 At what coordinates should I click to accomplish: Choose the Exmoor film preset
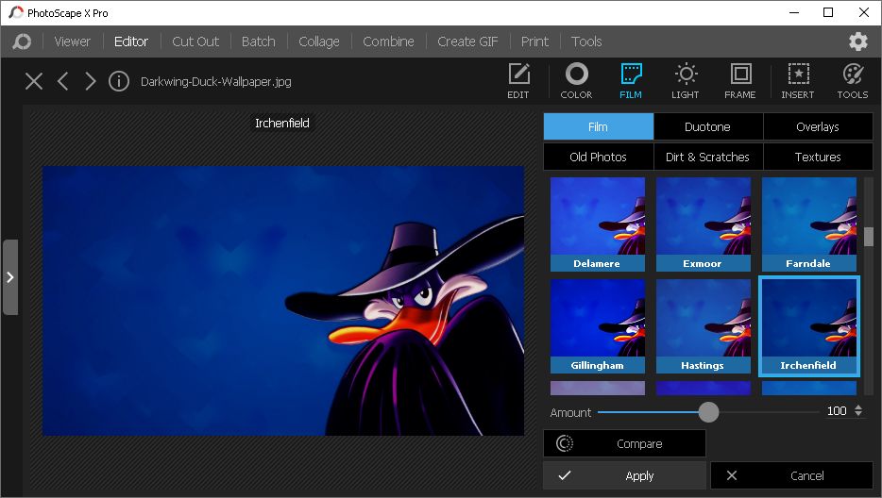(x=704, y=224)
